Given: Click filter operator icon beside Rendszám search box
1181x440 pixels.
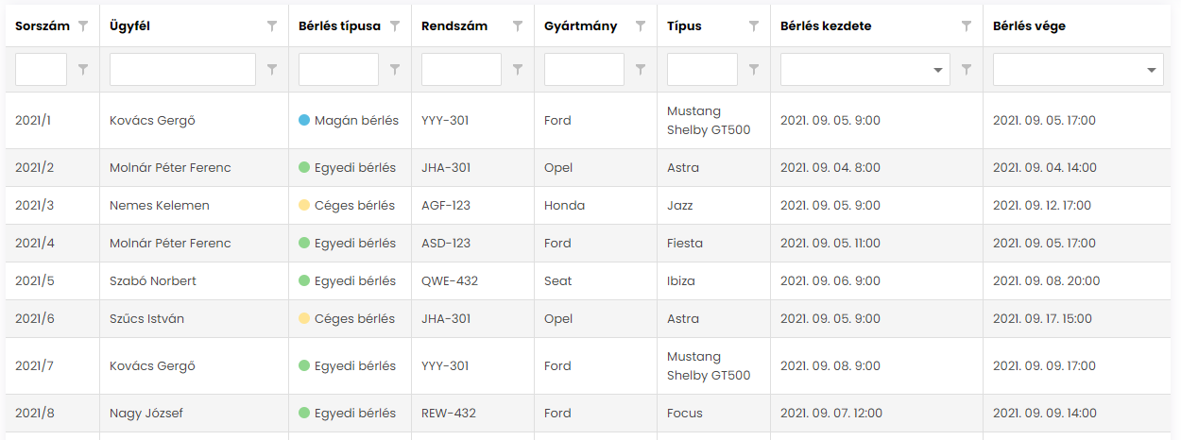Looking at the screenshot, I should click(518, 69).
